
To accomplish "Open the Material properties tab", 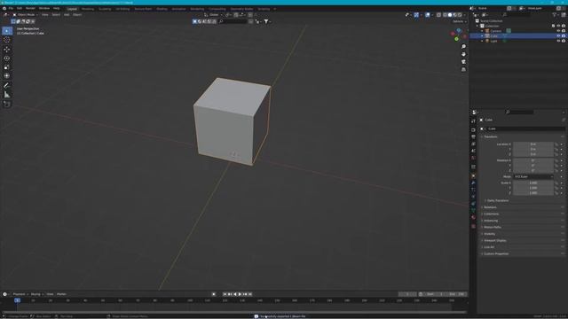I will point(473,217).
